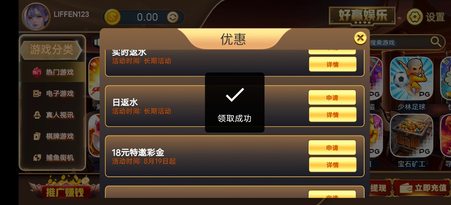Viewport: 451px width, 205px height.
Task: Select 电子游戏 category
Action: pos(53,93)
